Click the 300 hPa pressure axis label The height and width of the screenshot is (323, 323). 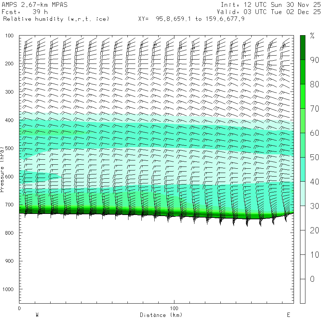click(x=9, y=92)
